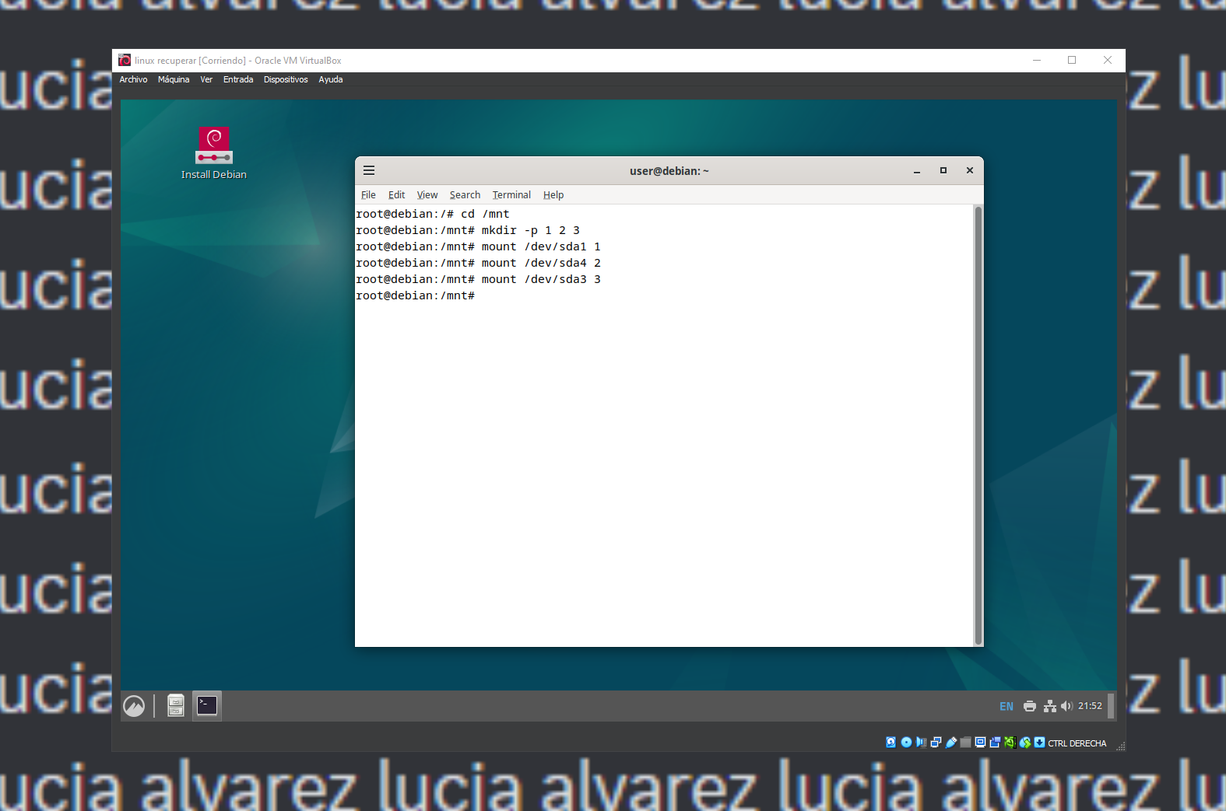This screenshot has width=1226, height=811.
Task: Click the 'mount /dev/sda3 3' line
Action: point(478,279)
